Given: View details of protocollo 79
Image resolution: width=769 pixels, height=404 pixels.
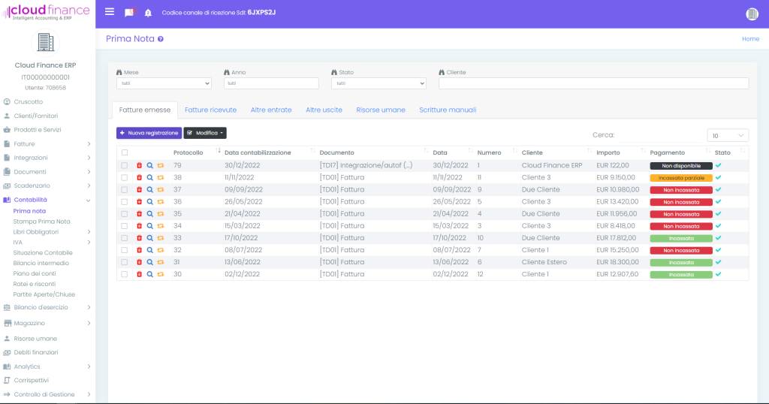Looking at the screenshot, I should coord(150,166).
